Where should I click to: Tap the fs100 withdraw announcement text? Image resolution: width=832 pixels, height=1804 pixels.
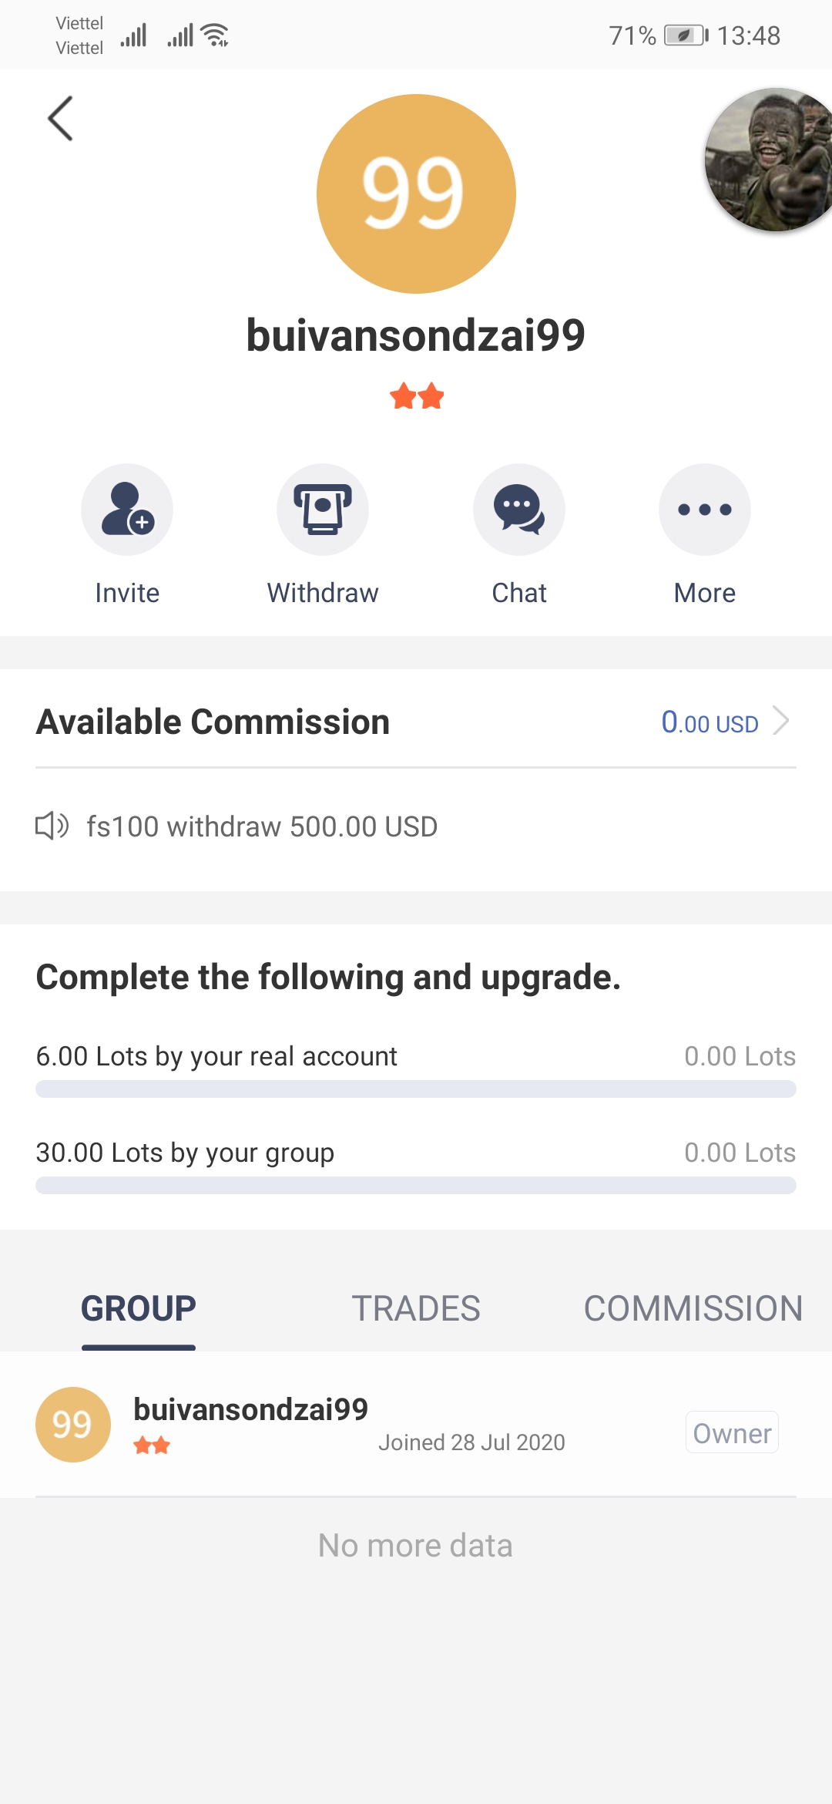point(262,826)
